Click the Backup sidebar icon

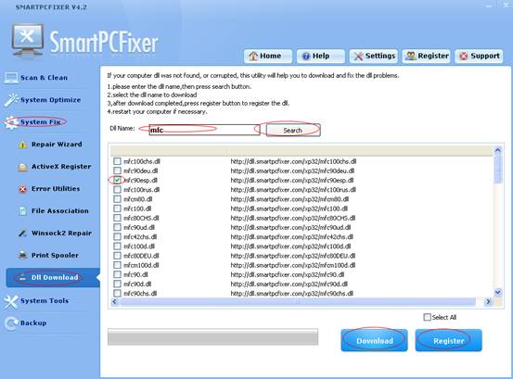pyautogui.click(x=11, y=323)
